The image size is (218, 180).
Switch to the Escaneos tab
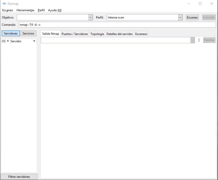(141, 34)
